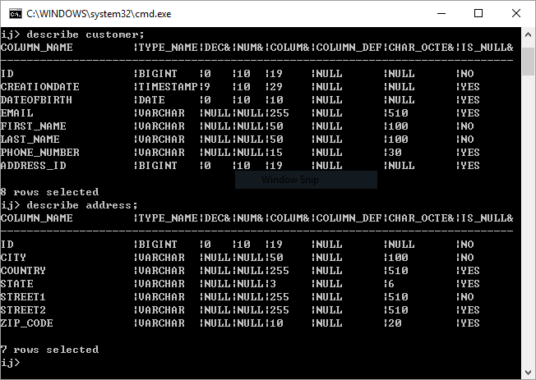The image size is (536, 380).
Task: Click the DATEOFBIRTH column name
Action: (x=36, y=100)
